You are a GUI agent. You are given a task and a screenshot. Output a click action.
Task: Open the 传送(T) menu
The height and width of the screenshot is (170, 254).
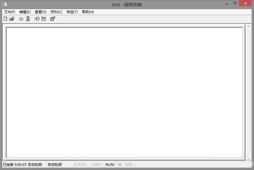coord(72,12)
